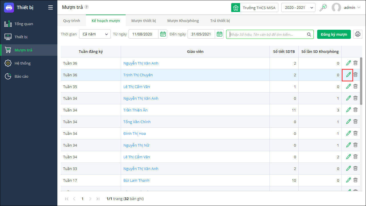Click the Tuần đăng ký column header
The image size is (366, 206).
coord(91,51)
